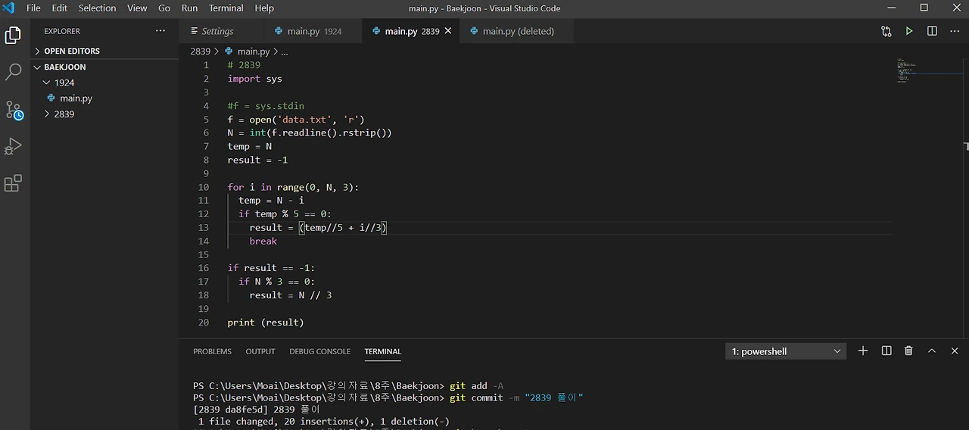969x430 pixels.
Task: Split the terminal panel
Action: tap(886, 351)
